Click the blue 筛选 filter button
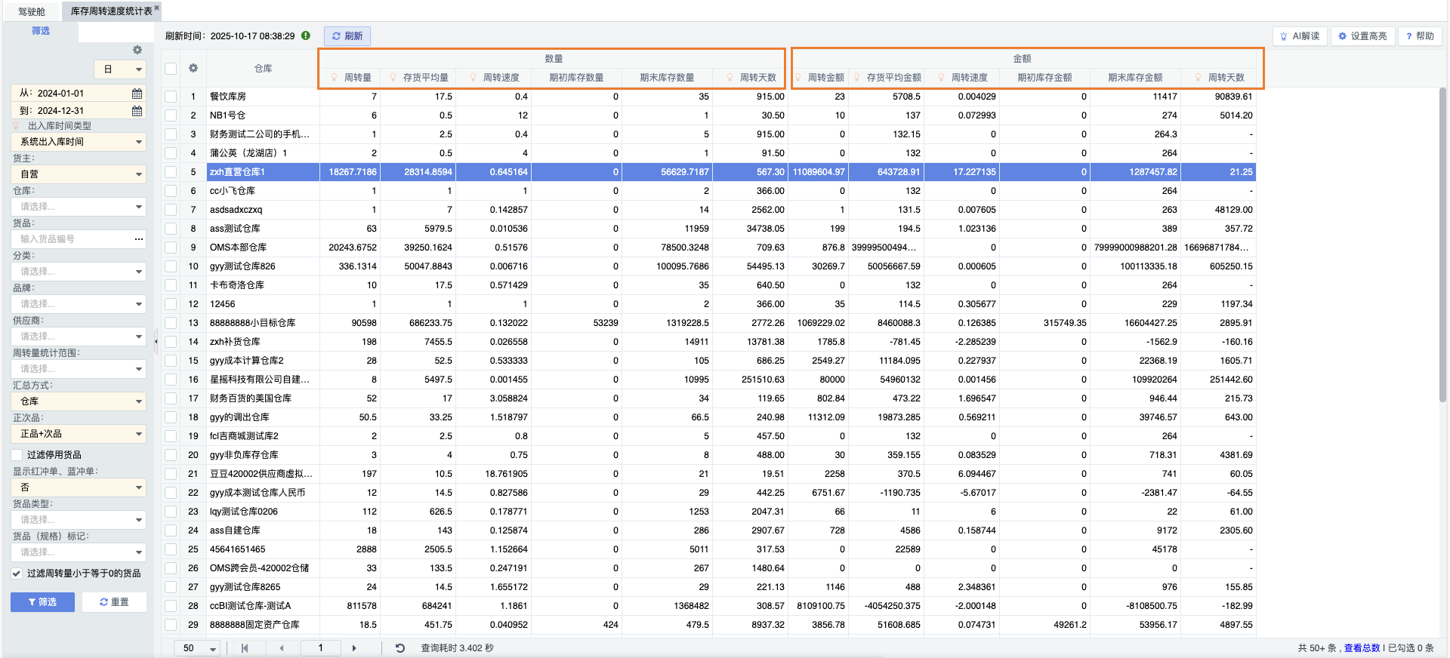 point(42,602)
